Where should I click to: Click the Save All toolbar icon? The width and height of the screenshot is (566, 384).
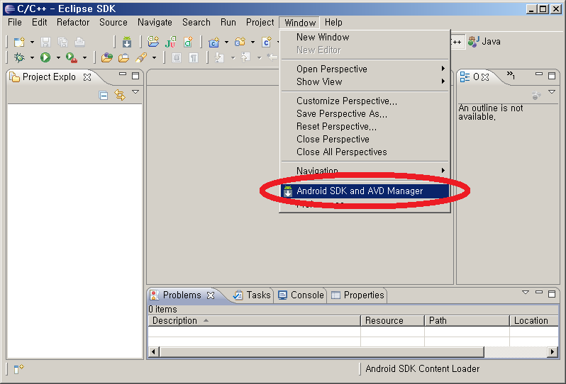coord(63,43)
